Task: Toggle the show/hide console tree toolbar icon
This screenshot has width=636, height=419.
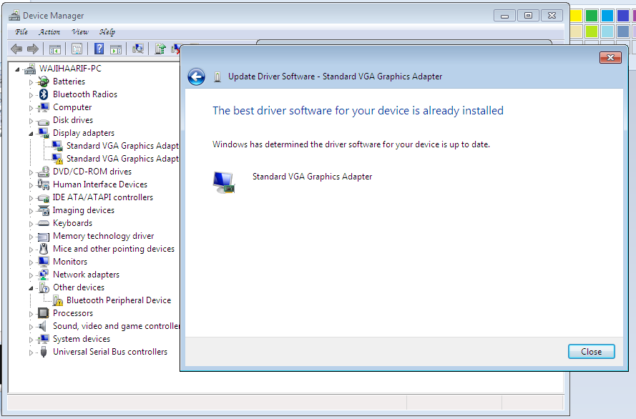Action: (x=55, y=49)
